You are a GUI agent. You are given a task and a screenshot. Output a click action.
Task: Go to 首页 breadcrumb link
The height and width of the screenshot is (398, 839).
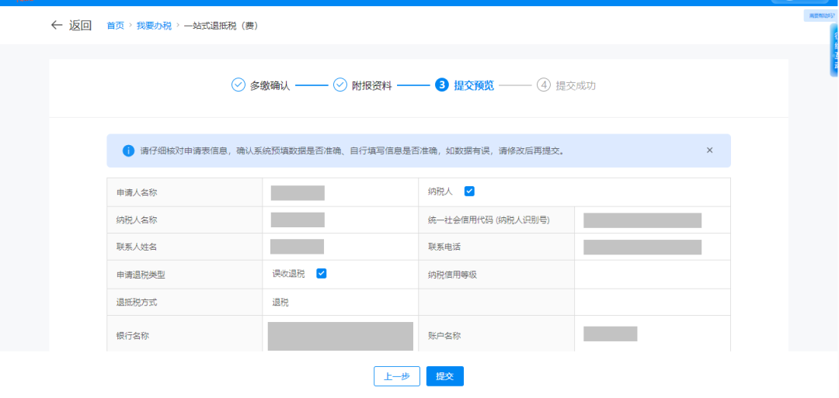(116, 26)
